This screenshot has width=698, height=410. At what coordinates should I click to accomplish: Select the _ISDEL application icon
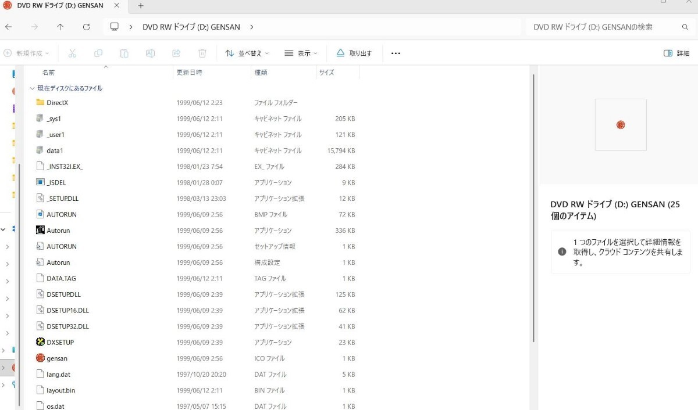(40, 182)
